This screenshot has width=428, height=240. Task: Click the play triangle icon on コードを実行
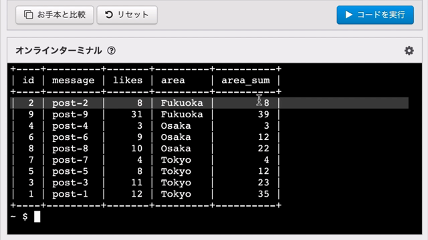click(x=348, y=15)
